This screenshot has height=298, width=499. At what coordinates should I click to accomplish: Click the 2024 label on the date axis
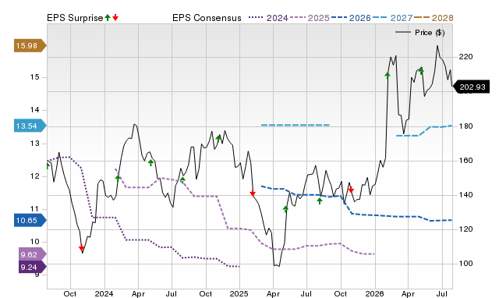104,293
